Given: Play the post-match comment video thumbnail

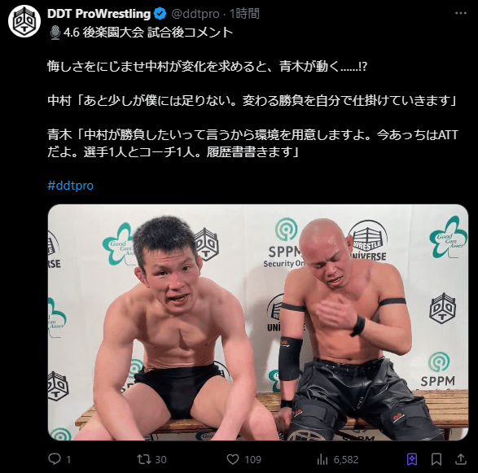Looking at the screenshot, I should coord(258,322).
